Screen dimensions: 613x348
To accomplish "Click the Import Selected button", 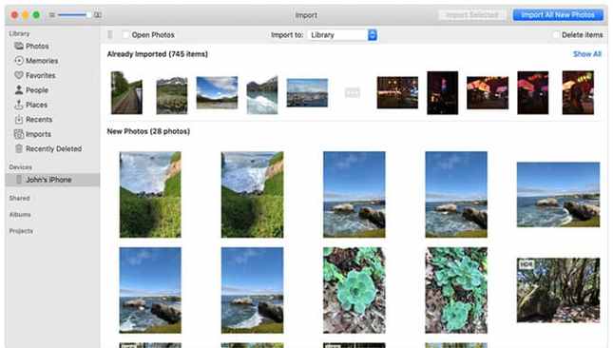I will [472, 15].
